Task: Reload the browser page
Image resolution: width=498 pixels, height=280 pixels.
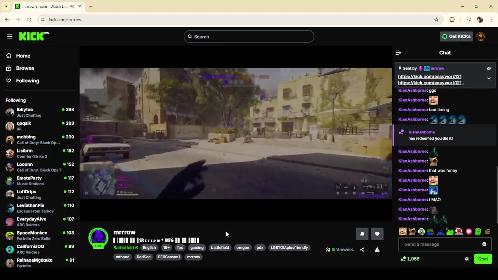Action: coord(29,19)
